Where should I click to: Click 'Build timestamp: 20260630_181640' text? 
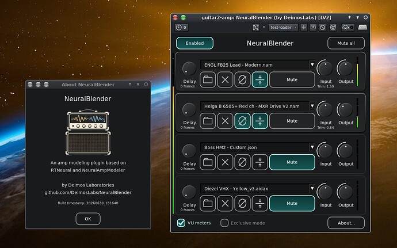click(88, 203)
